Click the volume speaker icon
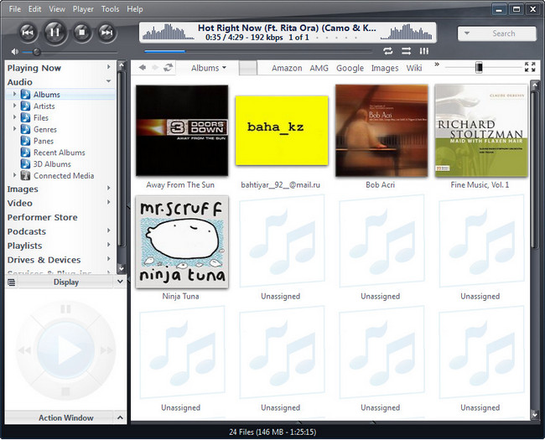This screenshot has height=440, width=545. tap(11, 52)
